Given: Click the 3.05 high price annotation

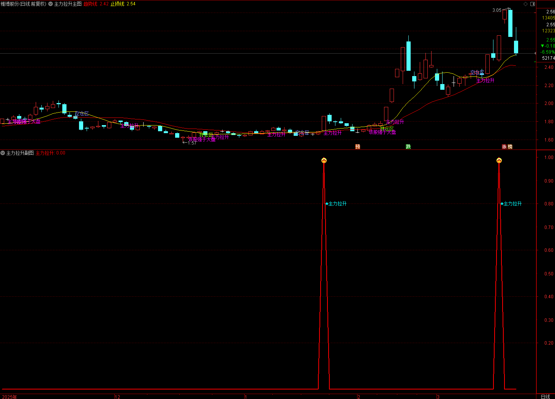Looking at the screenshot, I should pos(497,10).
